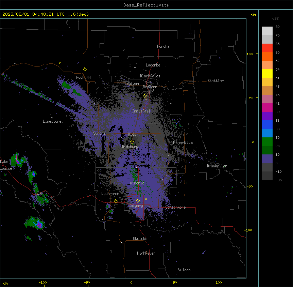This screenshot has height=287, width=293.
Task: Click the Base_Reflectivity title text
Action: click(x=146, y=5)
